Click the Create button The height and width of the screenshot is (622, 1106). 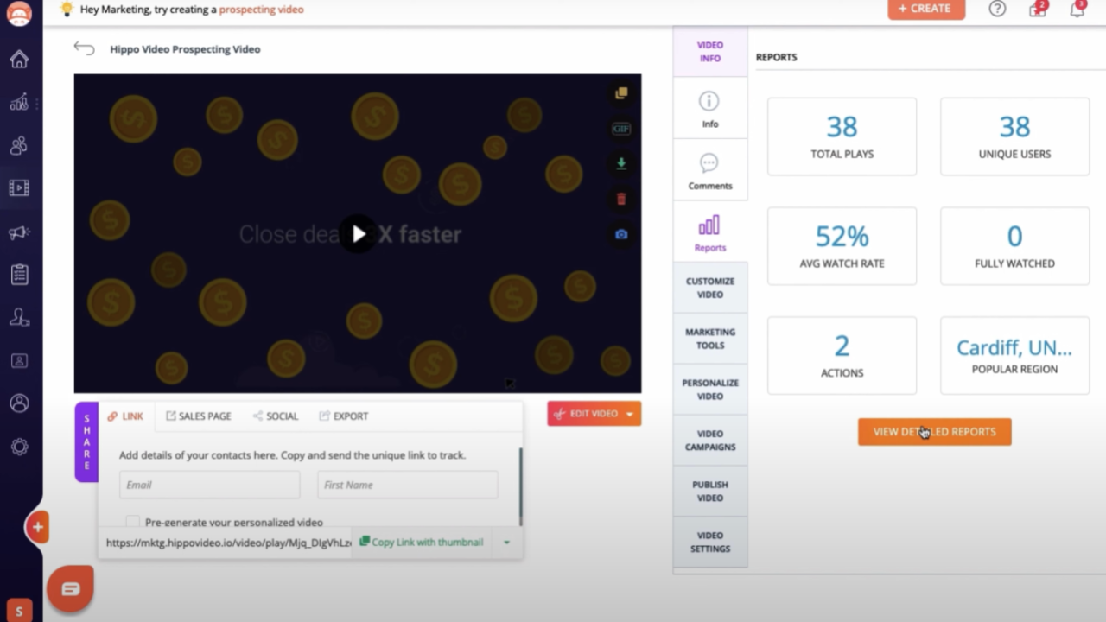tap(926, 9)
